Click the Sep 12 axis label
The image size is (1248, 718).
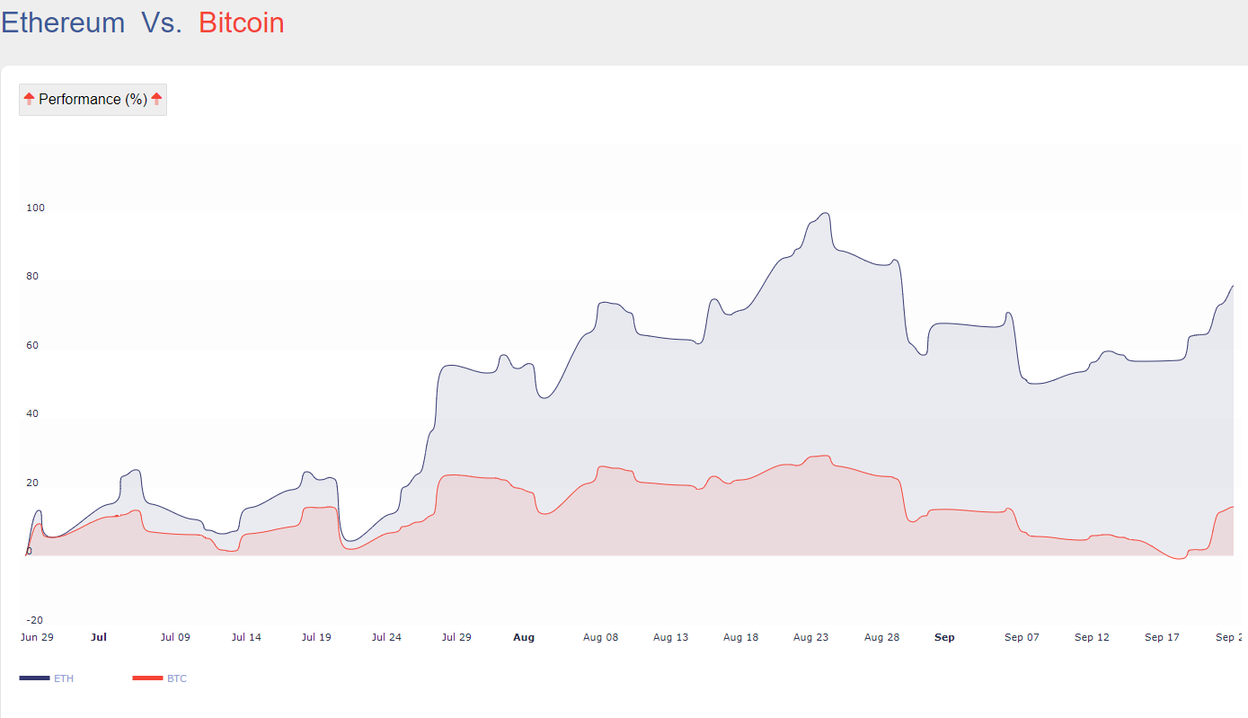pyautogui.click(x=1092, y=637)
